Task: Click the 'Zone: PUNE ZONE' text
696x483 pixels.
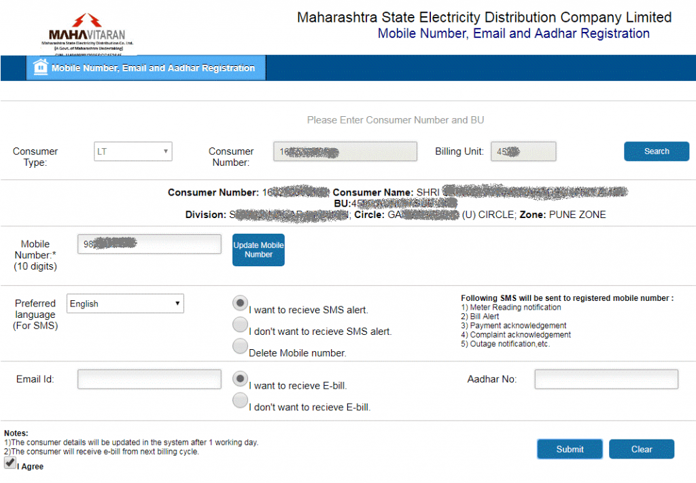Action: [562, 215]
